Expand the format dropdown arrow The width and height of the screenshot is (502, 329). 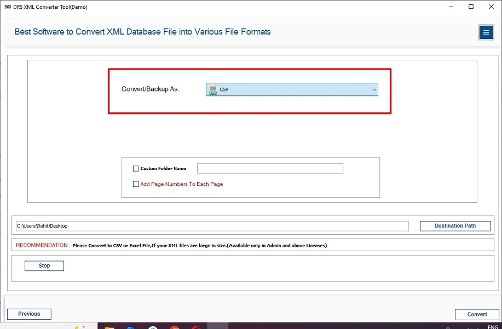click(374, 90)
